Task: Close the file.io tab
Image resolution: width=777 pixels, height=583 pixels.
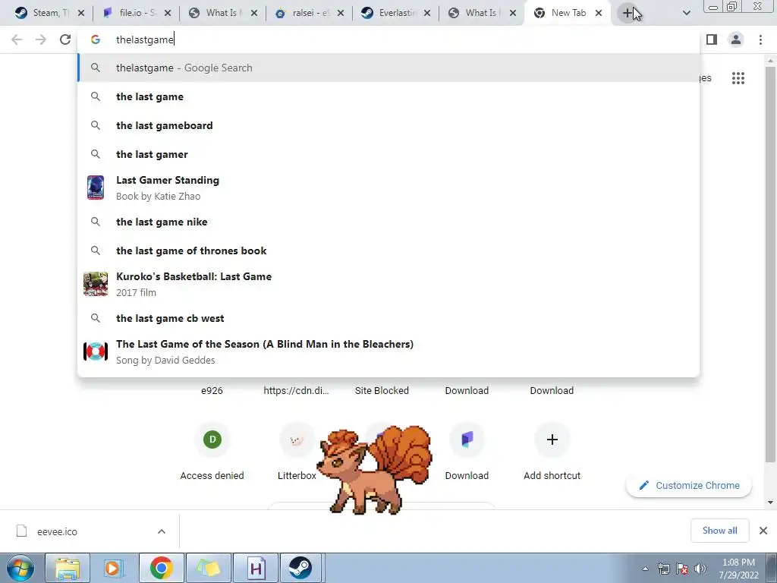Action: (x=168, y=13)
